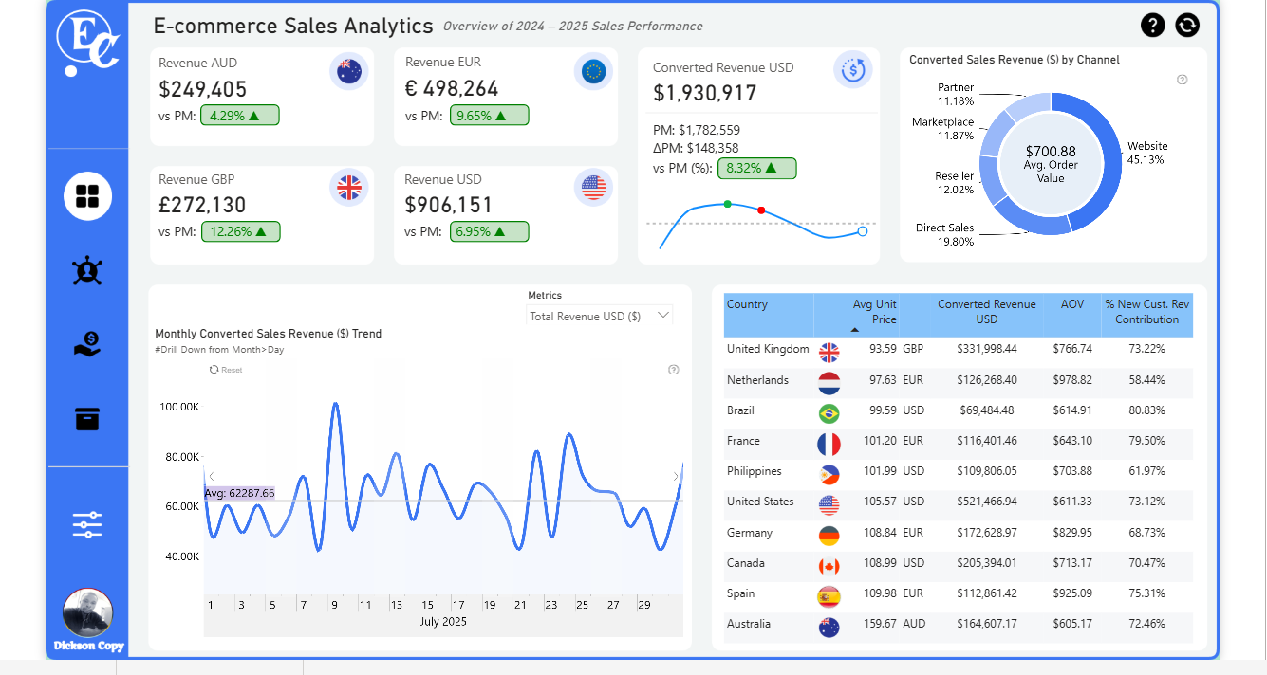Image resolution: width=1267 pixels, height=675 pixels.
Task: Select the Country column header
Action: click(747, 304)
